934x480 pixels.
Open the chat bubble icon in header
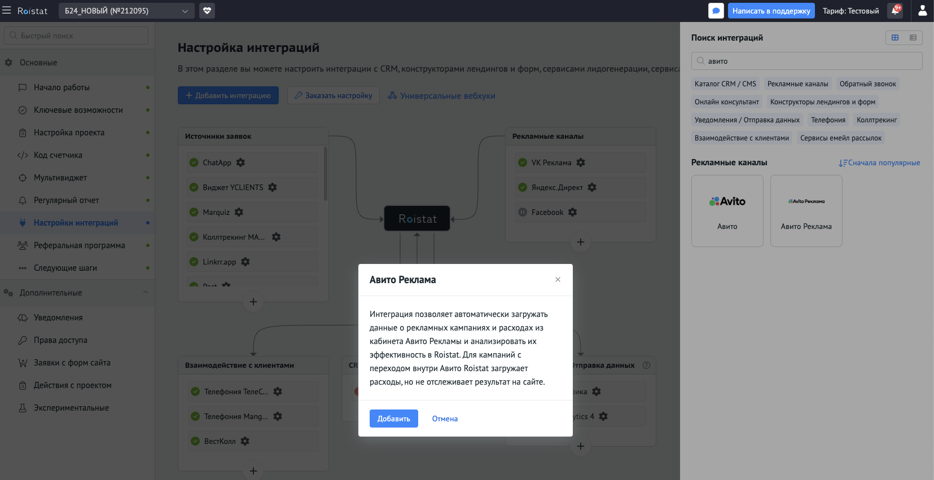point(716,11)
